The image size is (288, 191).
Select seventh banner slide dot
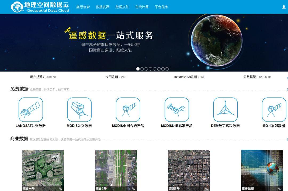click(x=163, y=69)
